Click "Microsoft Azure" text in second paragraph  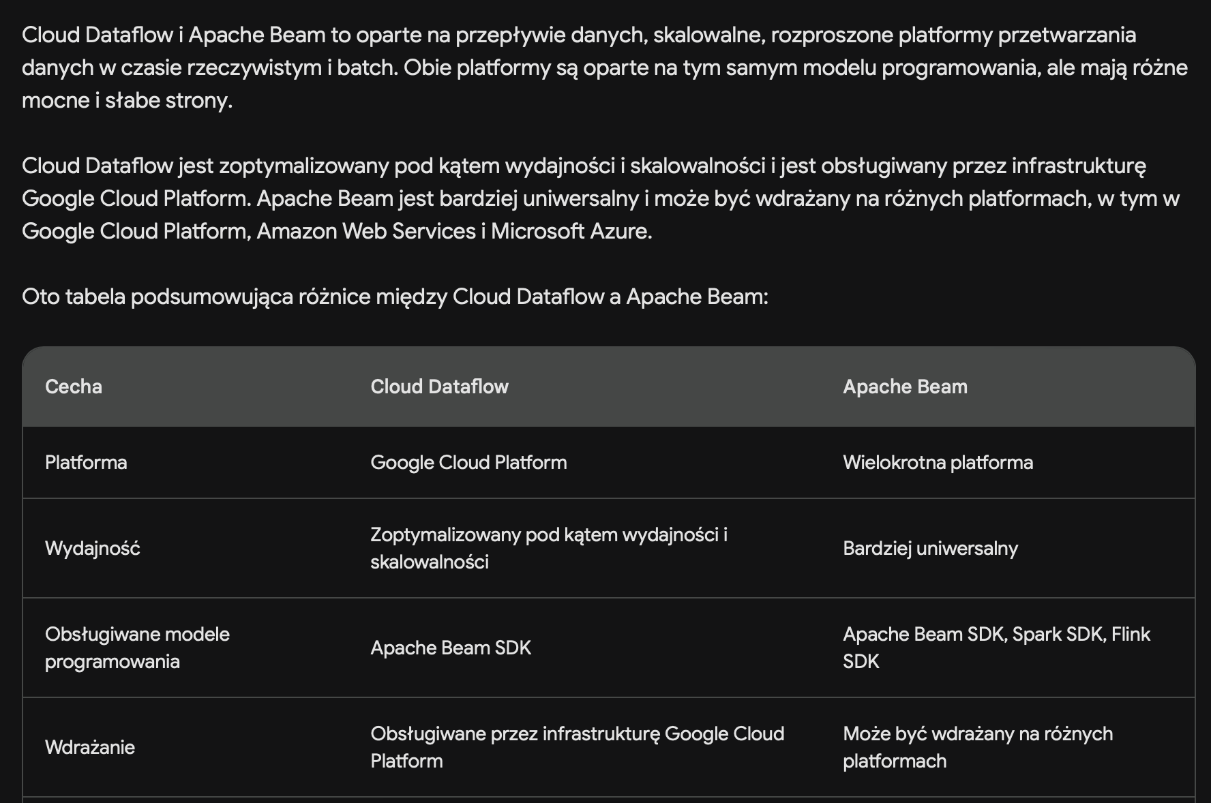[x=571, y=231]
